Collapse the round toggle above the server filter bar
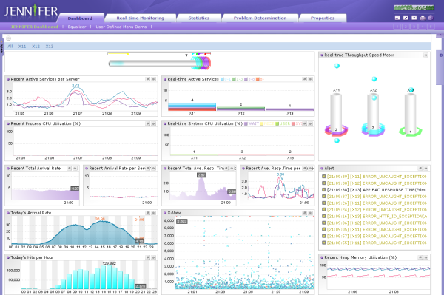 (8, 38)
